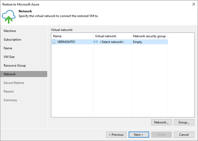Close the Restore to Microsoft Azure dialog
The image size is (198, 141).
point(194,4)
